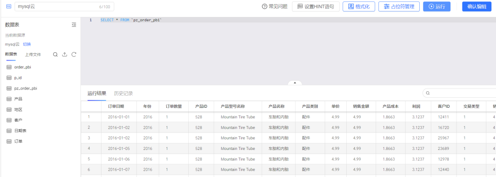Click the 订单数量 column header

pos(174,106)
